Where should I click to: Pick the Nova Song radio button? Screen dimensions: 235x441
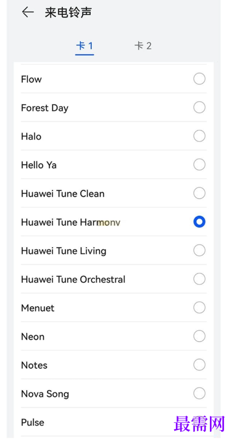[x=199, y=393]
